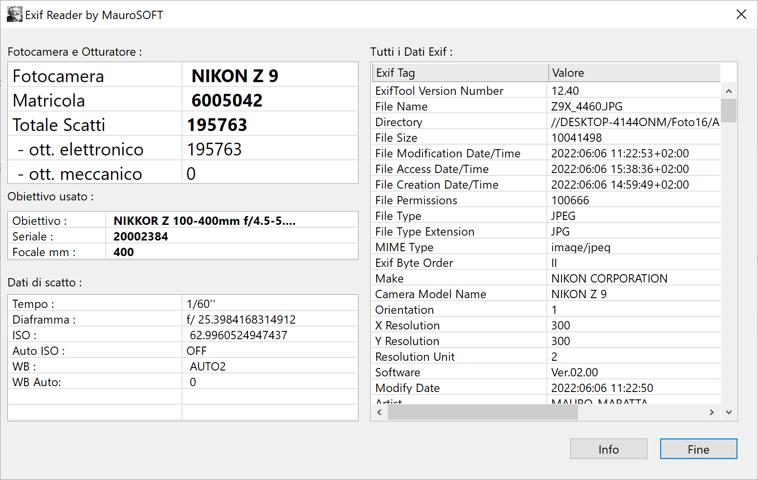The width and height of the screenshot is (758, 480).
Task: Click the ISO value 62.9960524947437
Action: click(239, 335)
